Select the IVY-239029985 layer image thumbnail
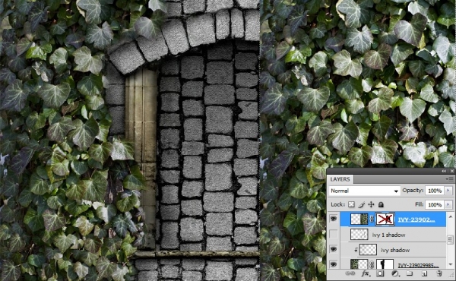Screen dimensions: 456x281 point(359,264)
